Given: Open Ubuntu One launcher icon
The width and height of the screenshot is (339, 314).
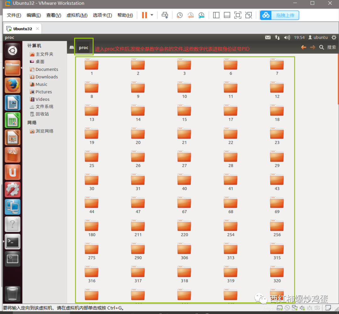Looking at the screenshot, I should (13, 172).
